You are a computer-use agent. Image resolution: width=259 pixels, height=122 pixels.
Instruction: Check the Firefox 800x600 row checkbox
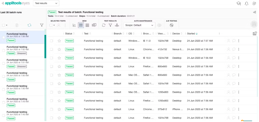click(x=52, y=67)
